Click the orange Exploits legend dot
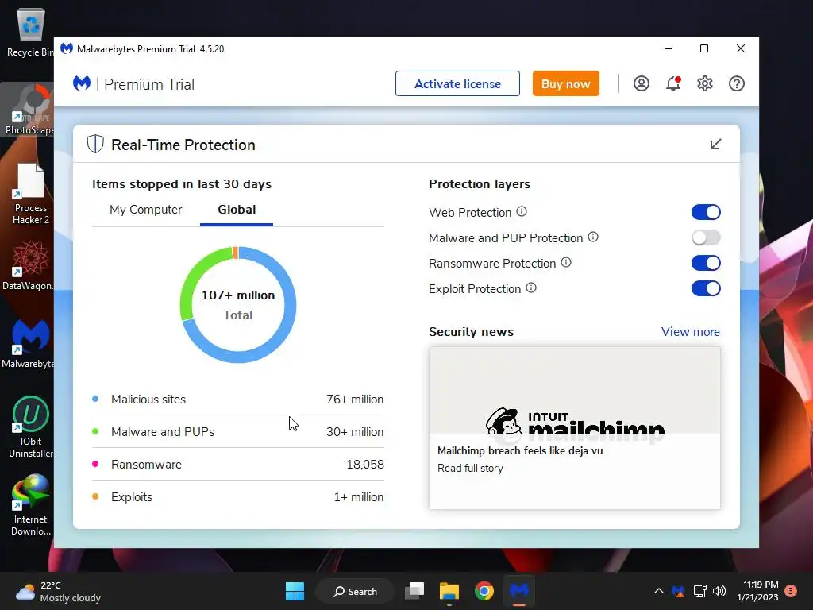 coord(95,496)
